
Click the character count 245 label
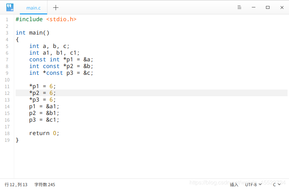tap(45, 184)
